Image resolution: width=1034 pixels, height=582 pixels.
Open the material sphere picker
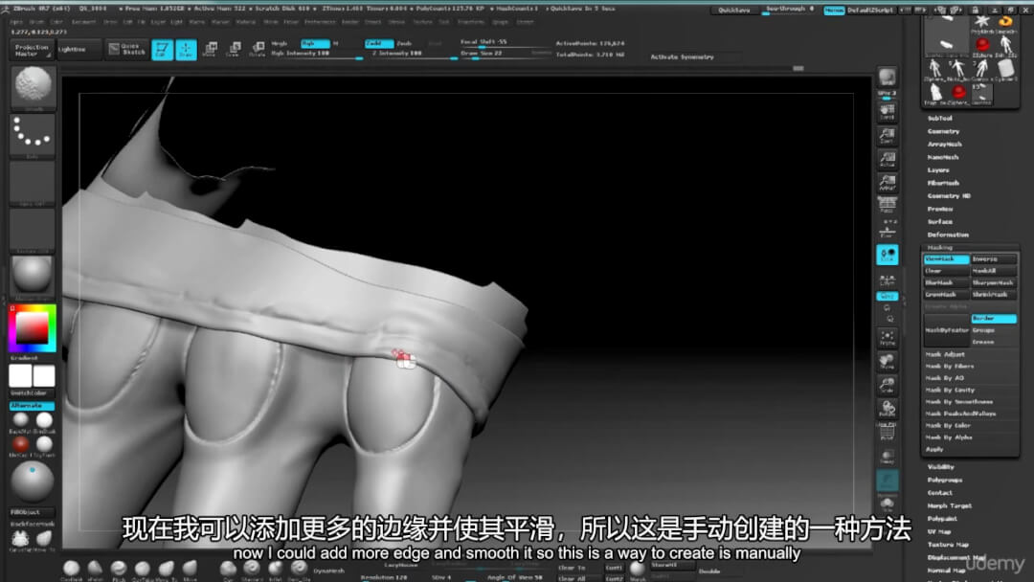(33, 277)
